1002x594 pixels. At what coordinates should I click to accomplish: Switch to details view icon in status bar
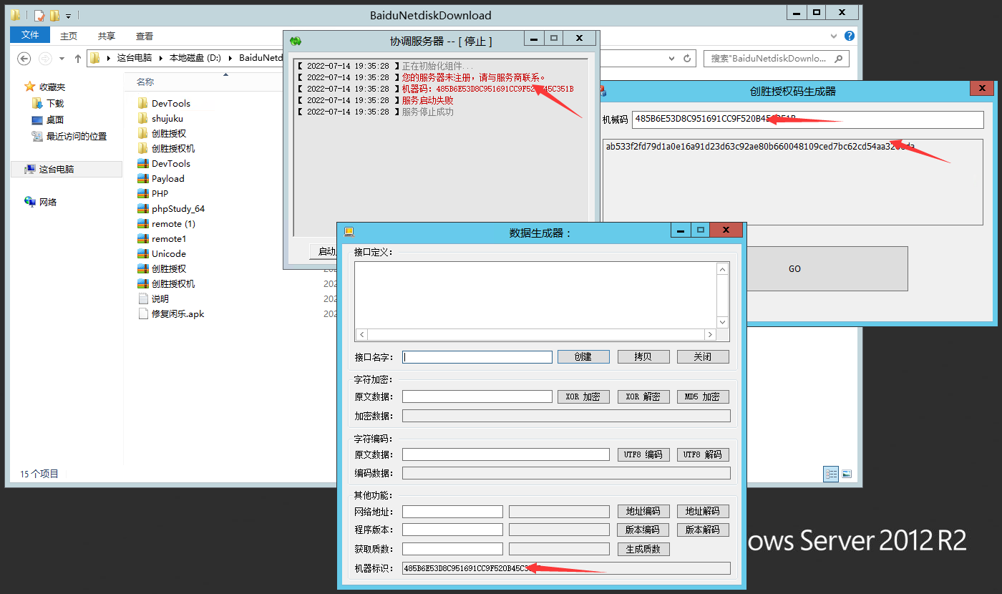pos(830,474)
